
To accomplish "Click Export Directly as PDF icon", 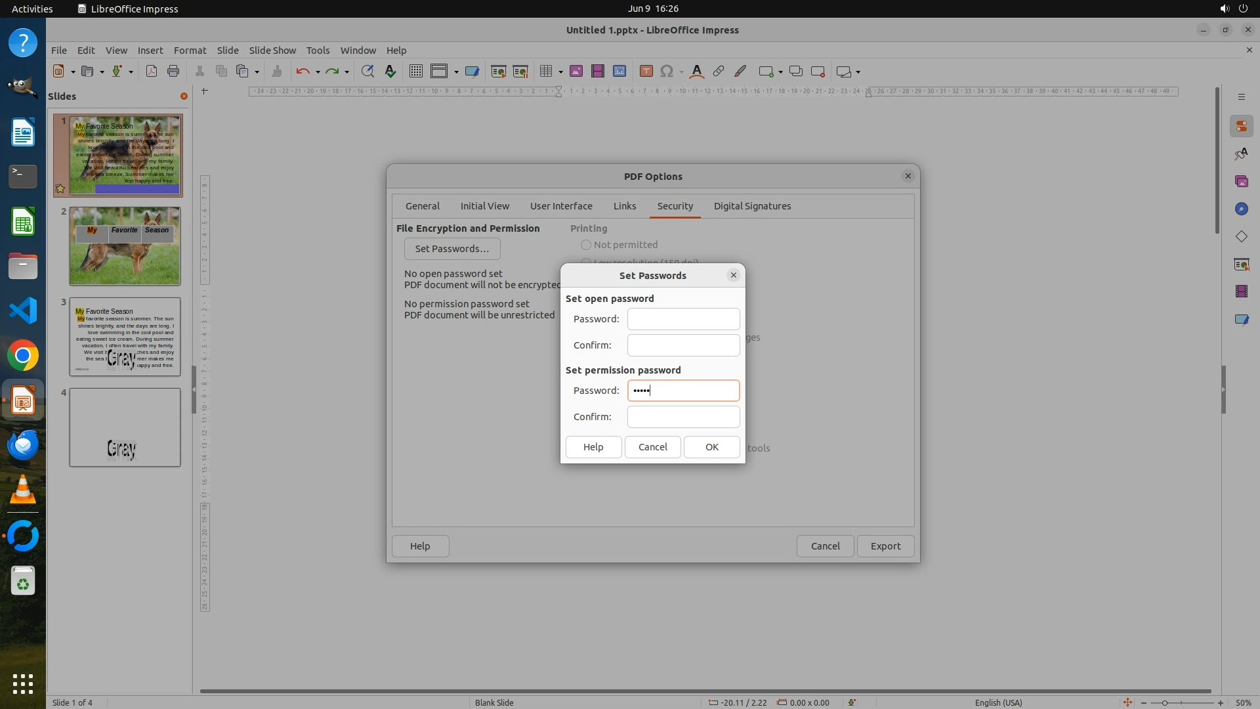I will pyautogui.click(x=152, y=72).
